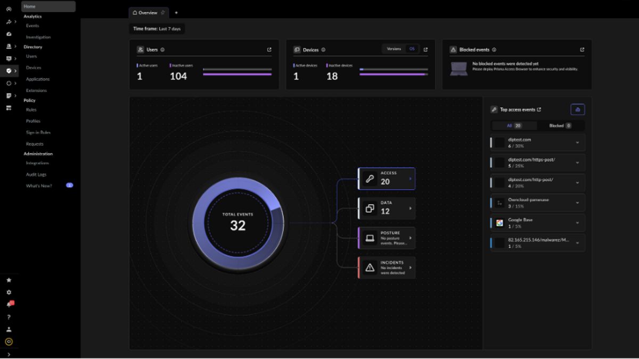Expand the POSTURE events card arrow
This screenshot has width=639, height=359.
tap(410, 238)
